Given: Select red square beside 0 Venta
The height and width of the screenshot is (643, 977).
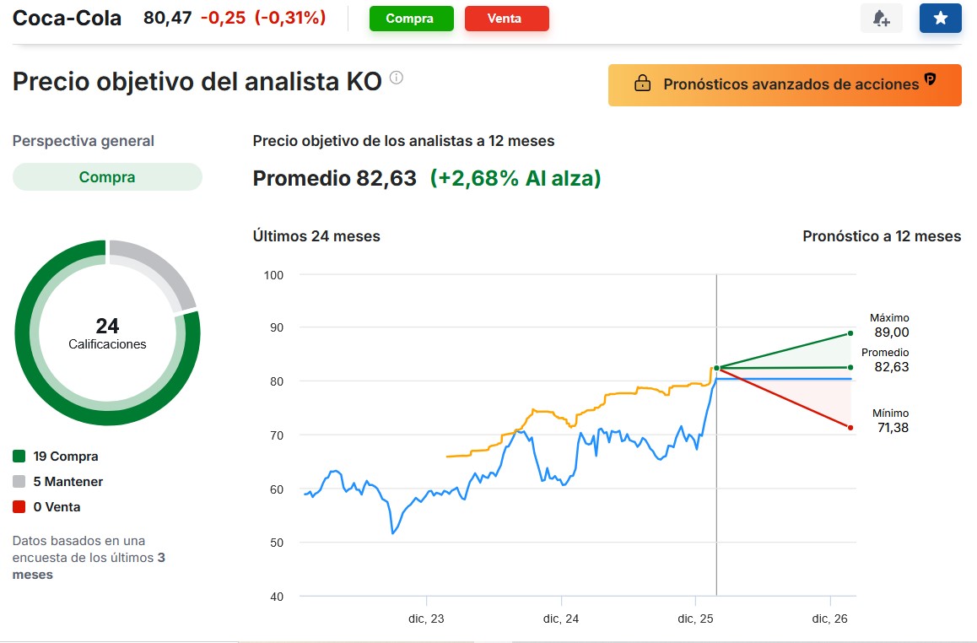Looking at the screenshot, I should pos(19,507).
